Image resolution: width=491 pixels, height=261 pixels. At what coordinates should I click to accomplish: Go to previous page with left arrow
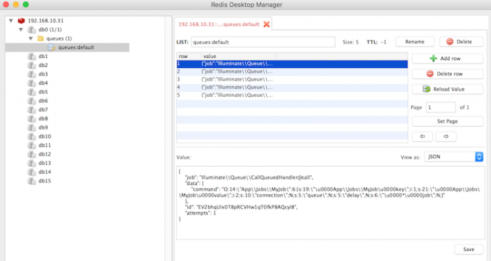422,137
